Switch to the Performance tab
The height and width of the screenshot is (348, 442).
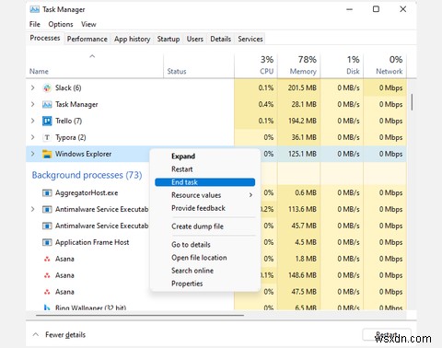click(x=87, y=39)
